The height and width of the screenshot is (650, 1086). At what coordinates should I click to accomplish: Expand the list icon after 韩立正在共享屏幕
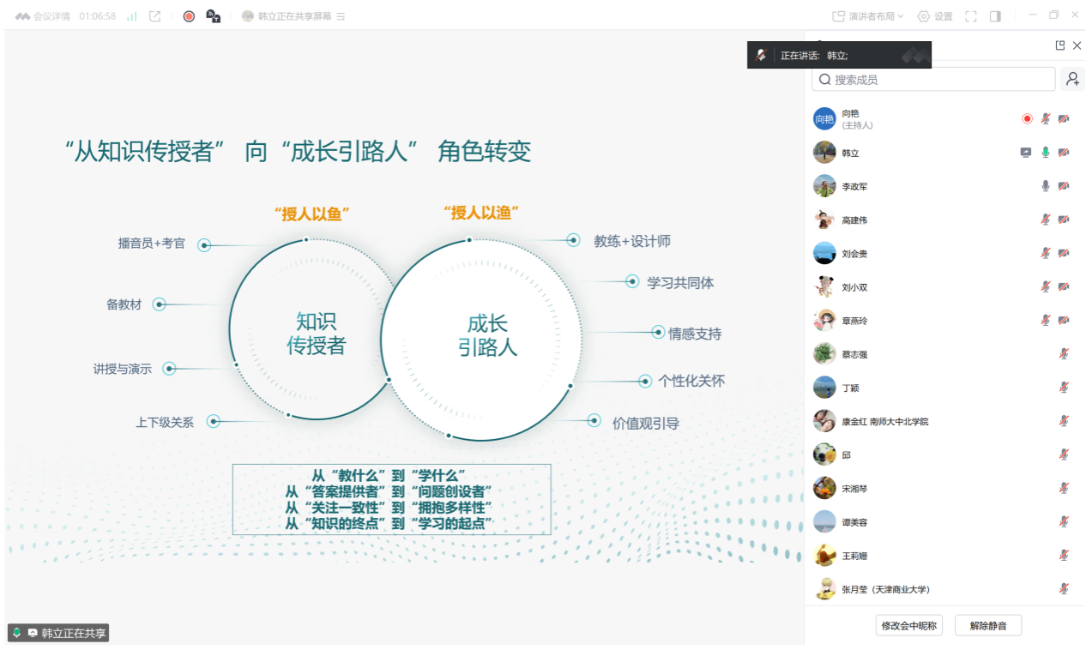click(x=341, y=16)
